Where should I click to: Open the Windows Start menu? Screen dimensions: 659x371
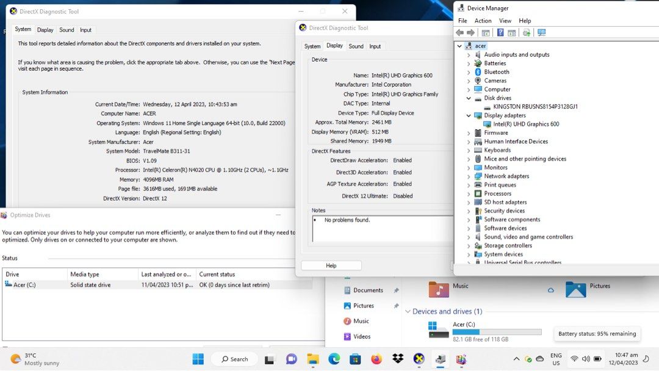pos(198,359)
